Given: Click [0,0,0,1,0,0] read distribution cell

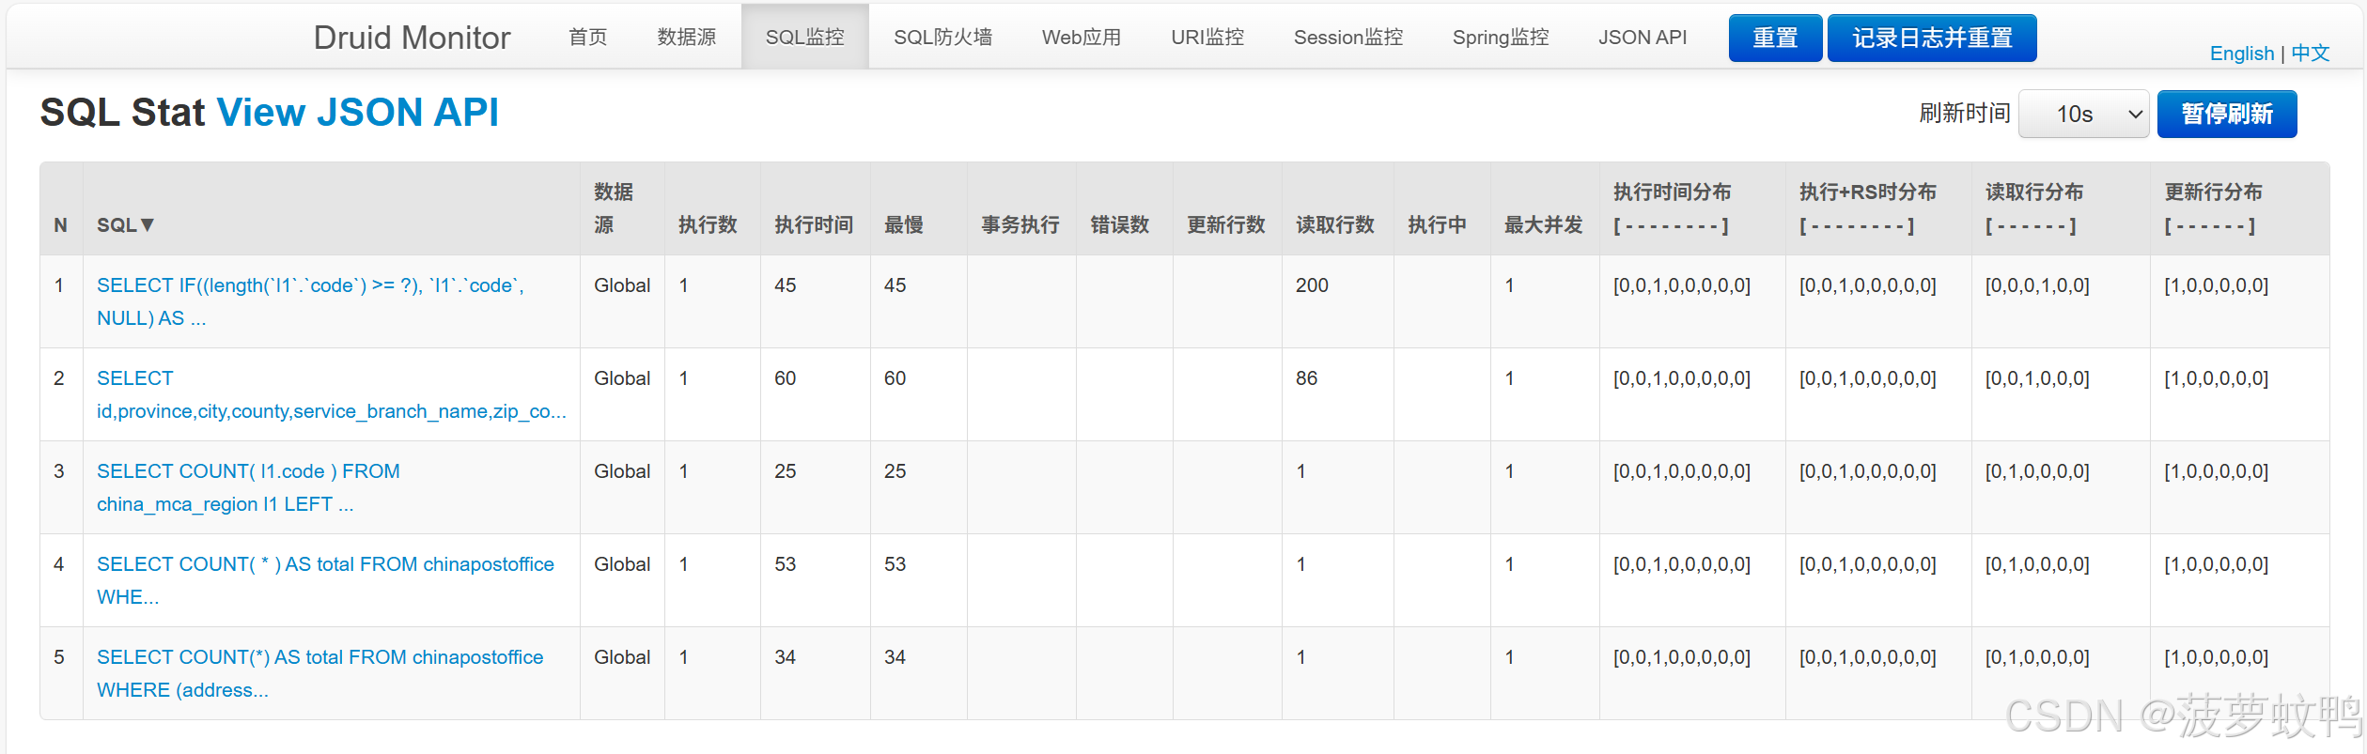Looking at the screenshot, I should point(2037,285).
